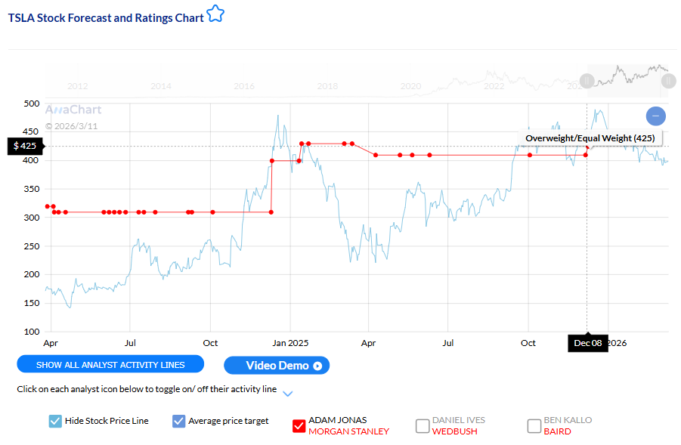
Task: Click the Overweight/Equal Weight (425) tooltip
Action: tap(590, 138)
